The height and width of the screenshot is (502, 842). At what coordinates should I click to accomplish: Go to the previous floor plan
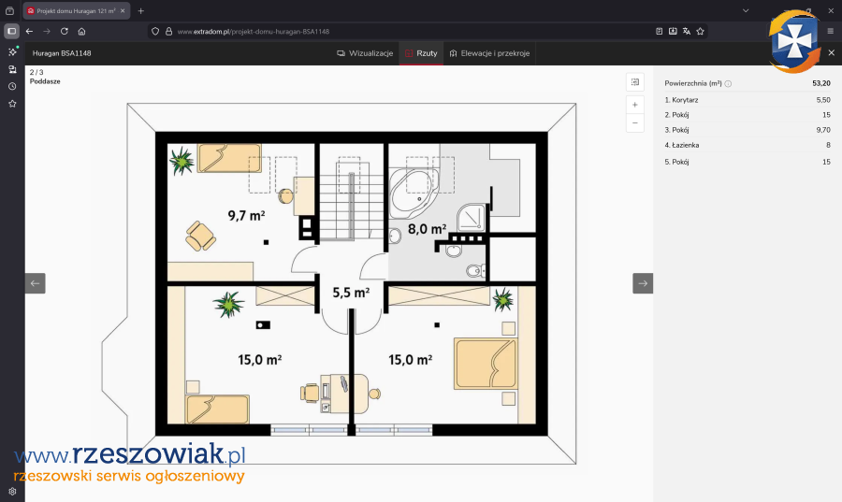tap(35, 283)
